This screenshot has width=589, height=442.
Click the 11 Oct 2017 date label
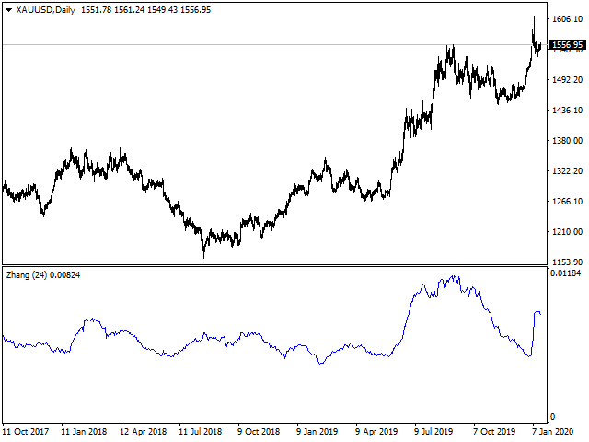tap(26, 432)
